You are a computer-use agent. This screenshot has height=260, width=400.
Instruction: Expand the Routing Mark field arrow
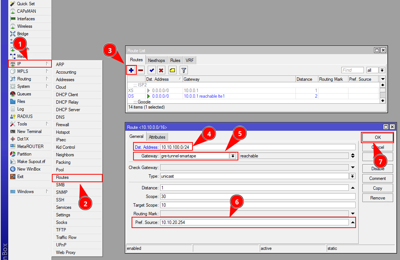353,214
